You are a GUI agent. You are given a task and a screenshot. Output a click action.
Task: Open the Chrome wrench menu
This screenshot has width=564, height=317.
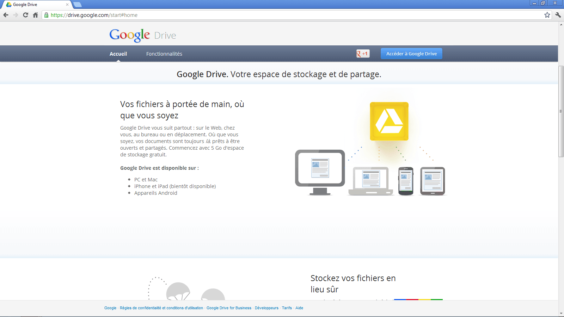pos(558,15)
